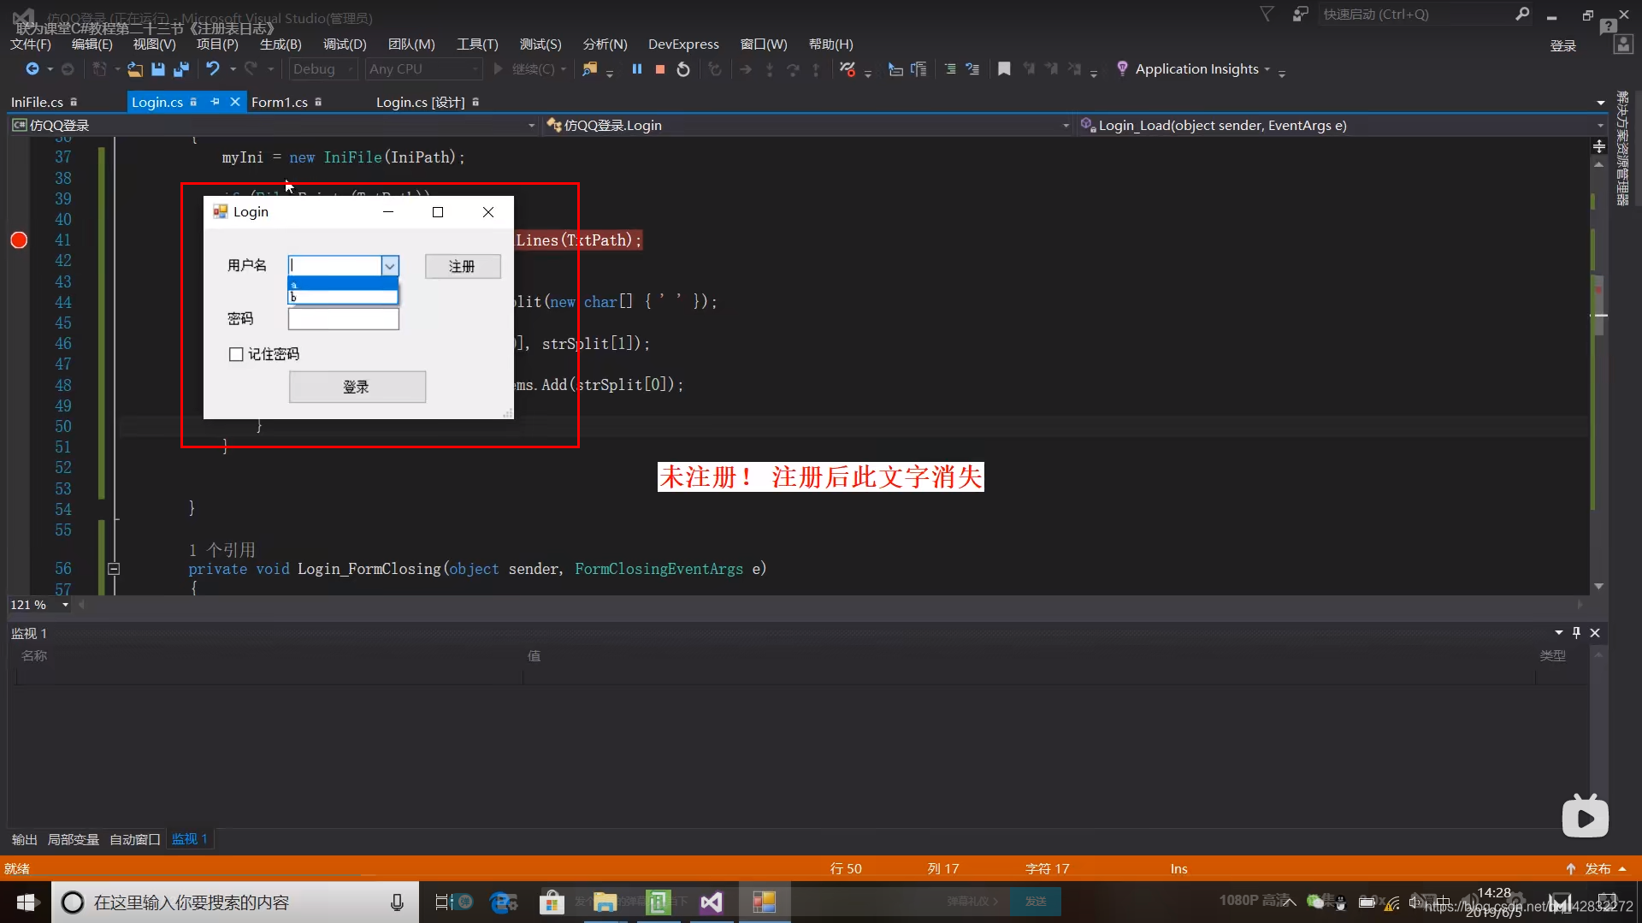The width and height of the screenshot is (1642, 923).
Task: Open the Quick Launch search magnifier icon
Action: [1522, 14]
